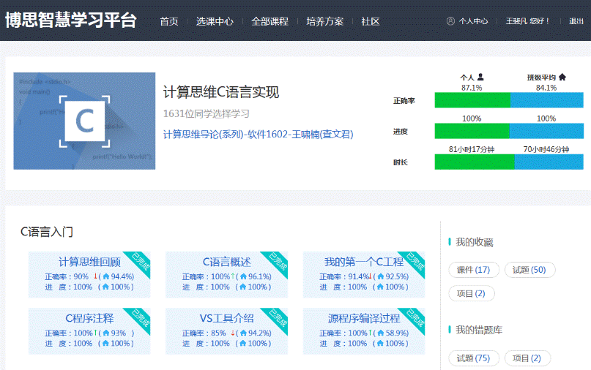Screen dimensions: 591x370
Task: Click the 博思智慧学习平台 site logo
Action: 71,20
